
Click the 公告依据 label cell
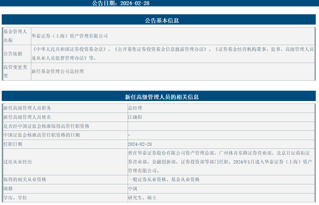coord(17,54)
